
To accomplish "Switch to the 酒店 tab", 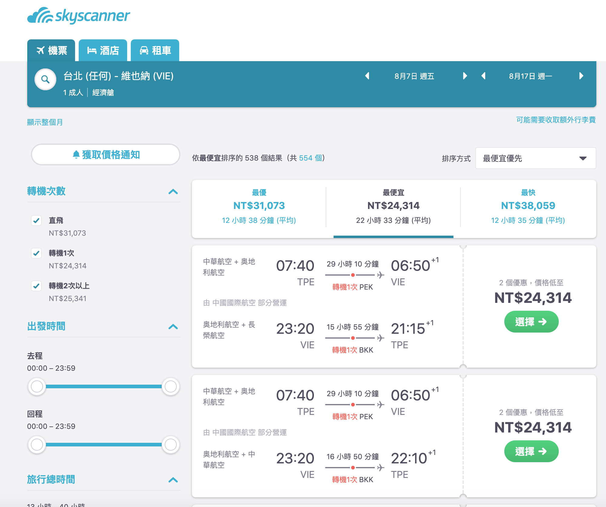I will click(x=103, y=50).
